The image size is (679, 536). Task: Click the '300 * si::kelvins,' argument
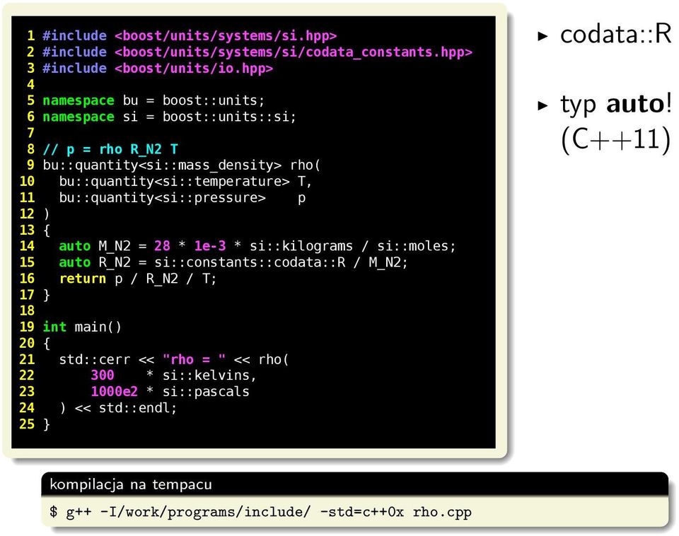click(174, 375)
